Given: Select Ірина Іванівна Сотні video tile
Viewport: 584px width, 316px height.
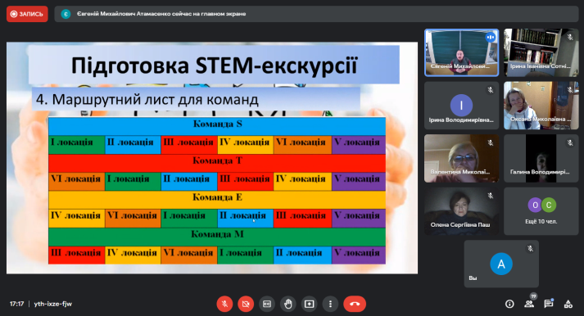Looking at the screenshot, I should coord(541,53).
